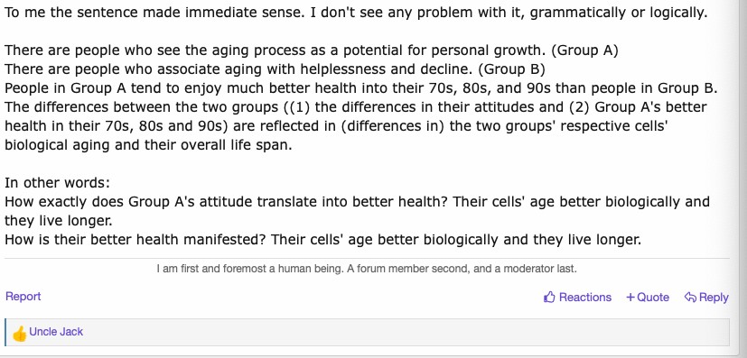The width and height of the screenshot is (747, 358).
Task: Click the line 'How exactly does Group A's attitude'
Action: click(358, 211)
